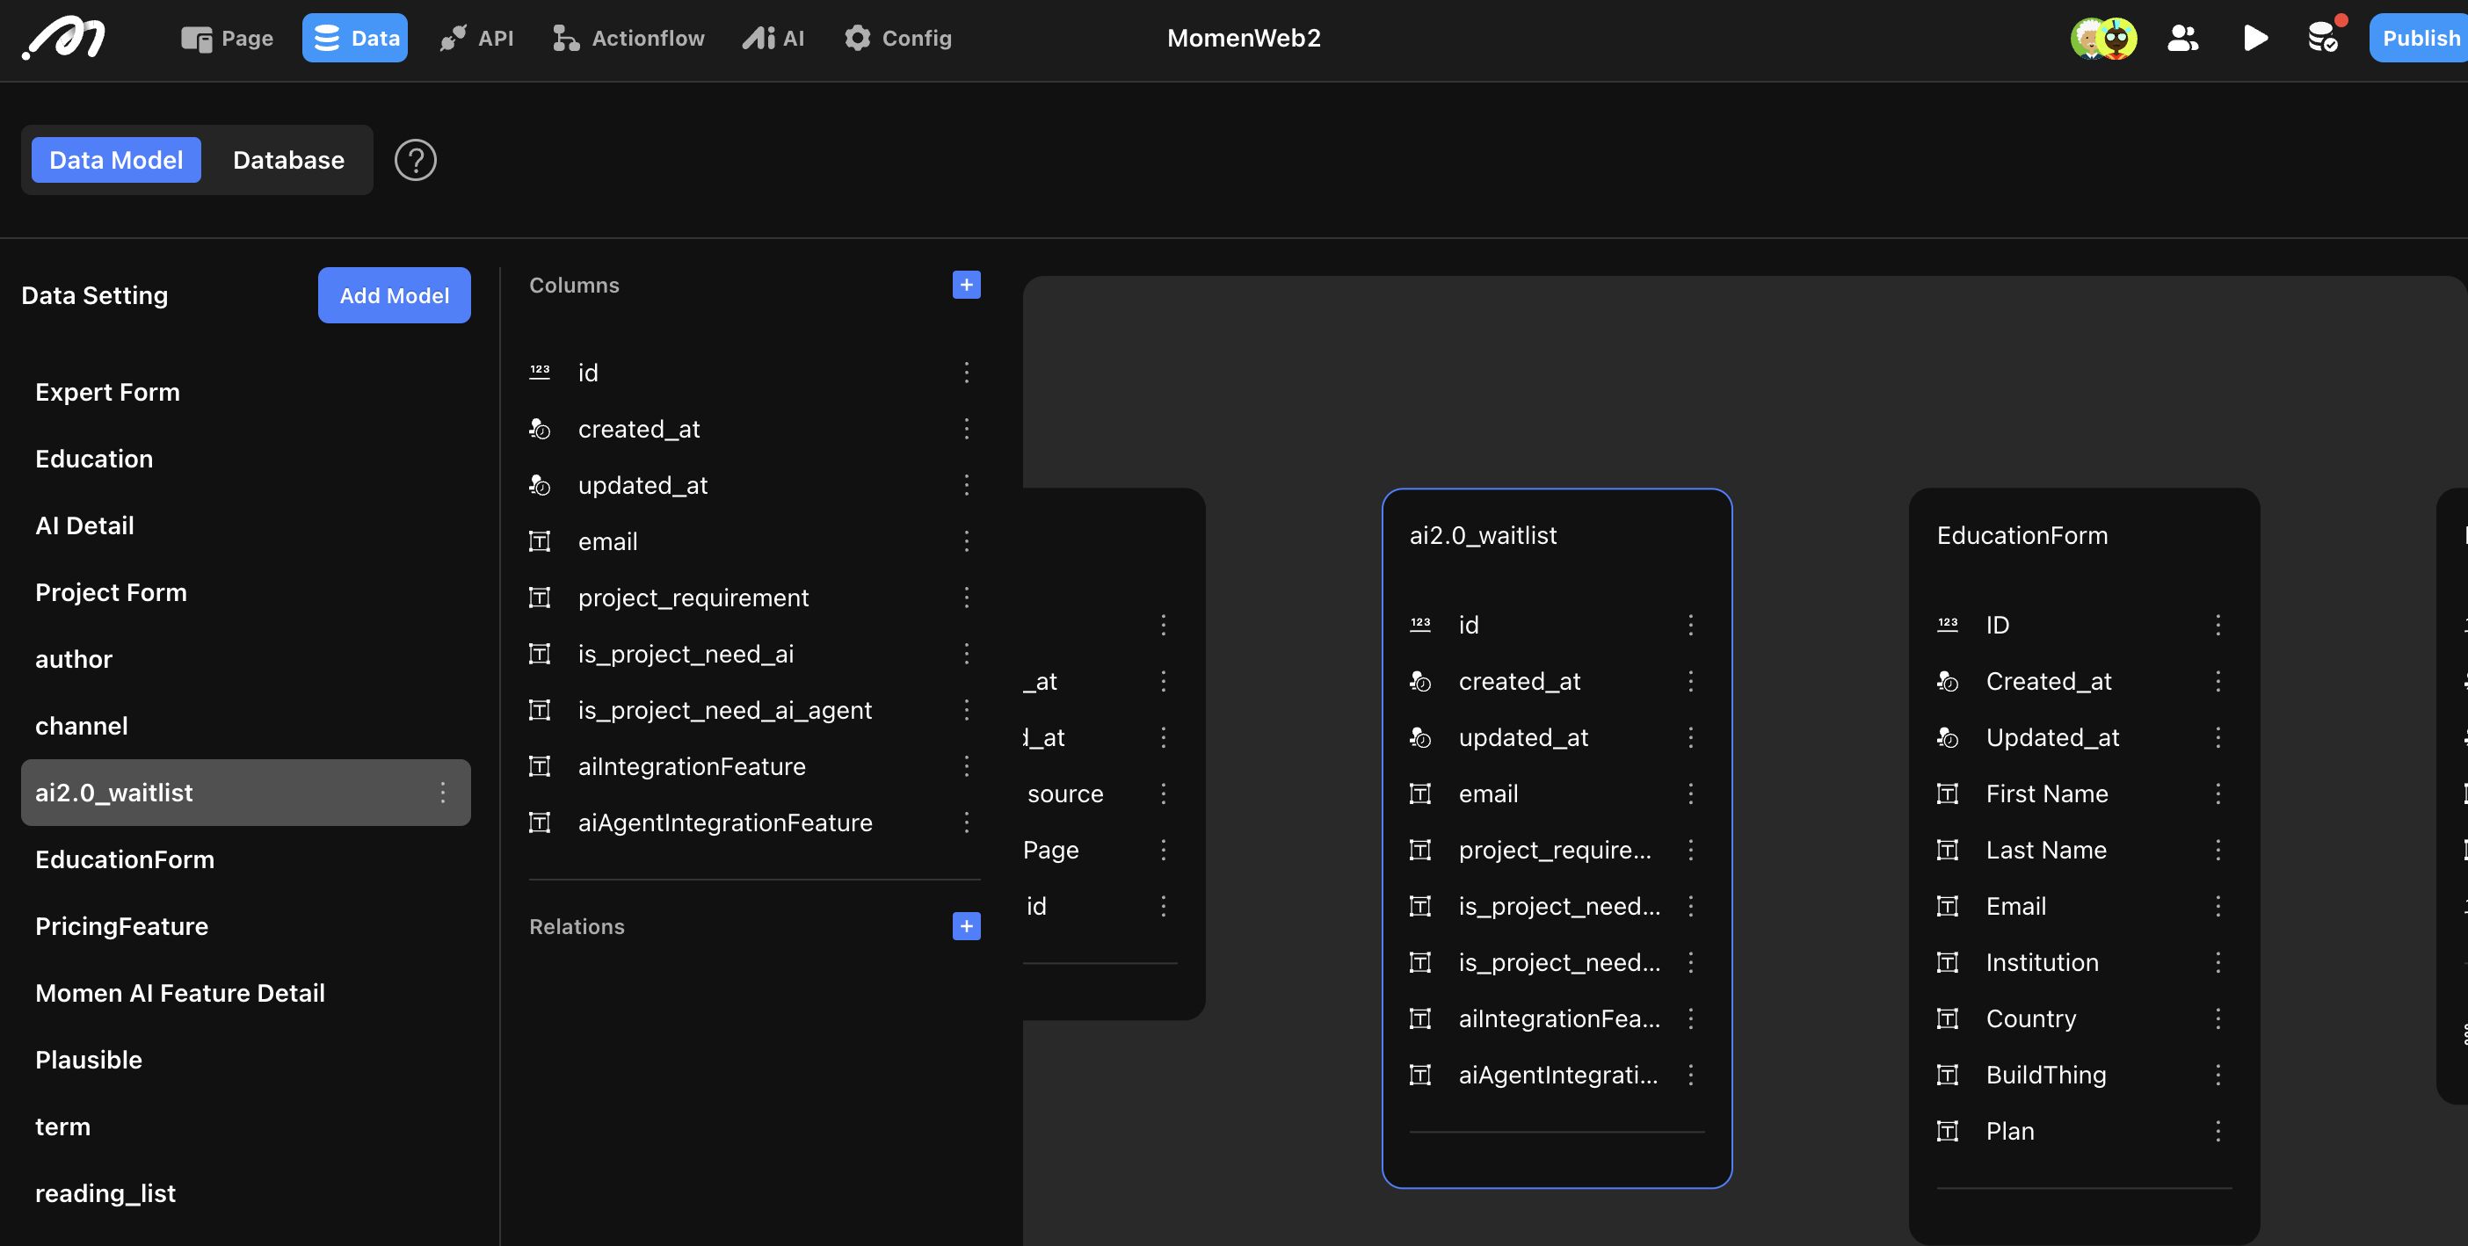Screen dimensions: 2468x1246
Task: Add a new column with plus icon
Action: click(x=966, y=285)
